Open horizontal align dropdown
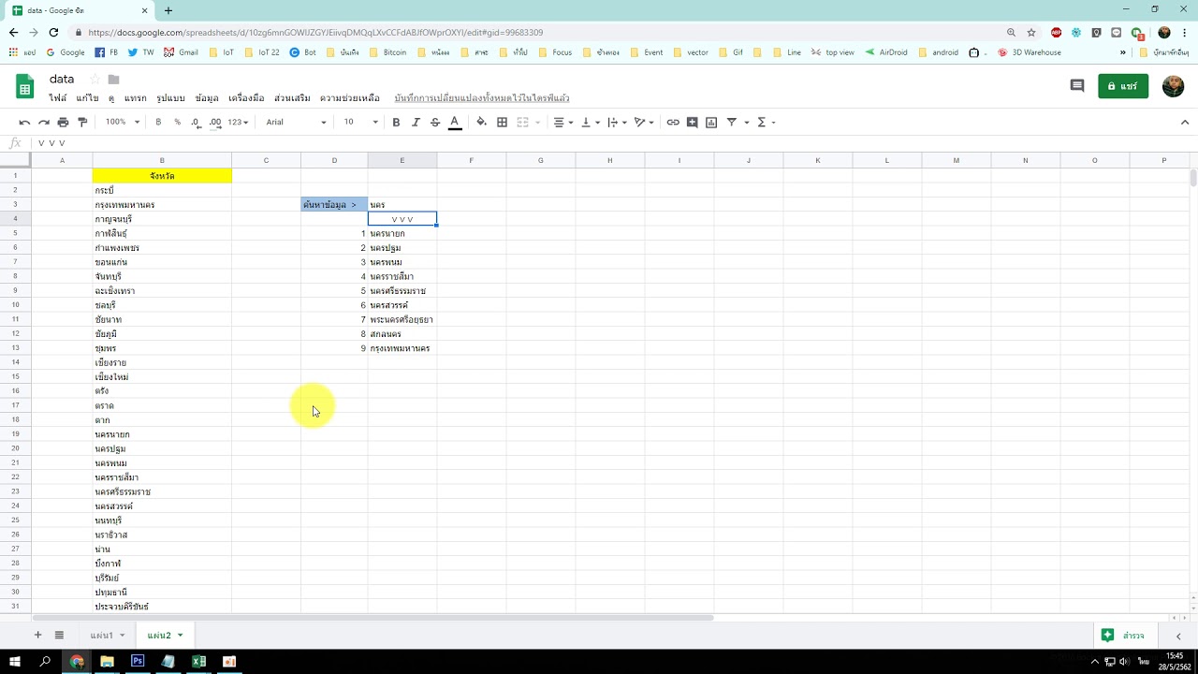1198x674 pixels. [x=562, y=122]
